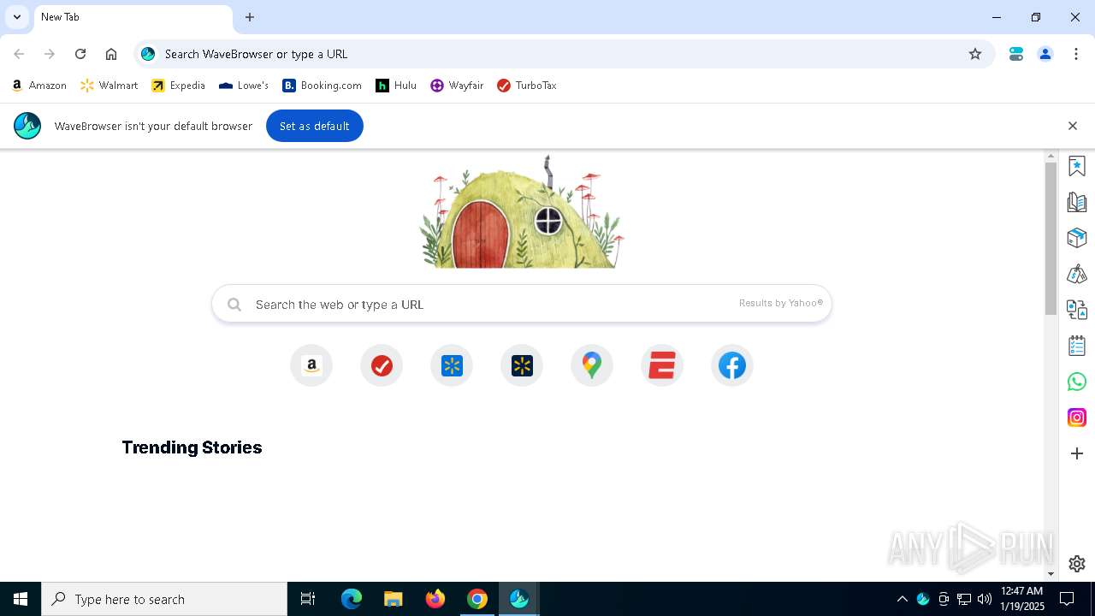Click the hobbit house doodle image
The image size is (1095, 616).
tap(522, 212)
